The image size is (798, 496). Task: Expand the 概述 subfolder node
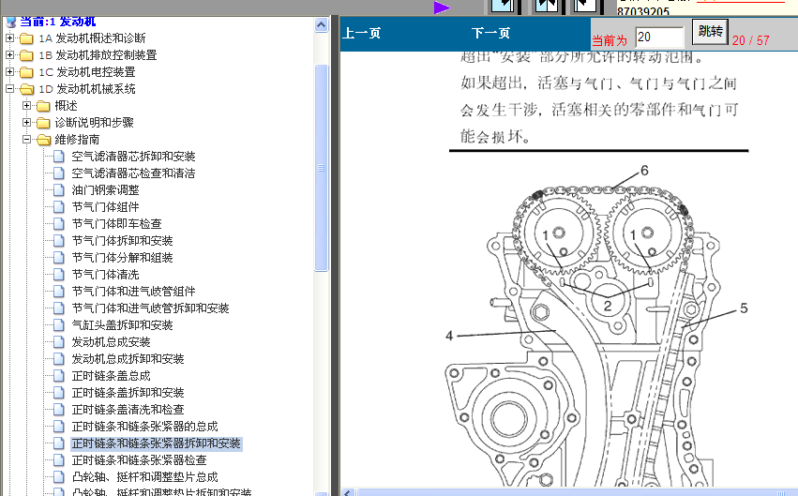[x=27, y=106]
